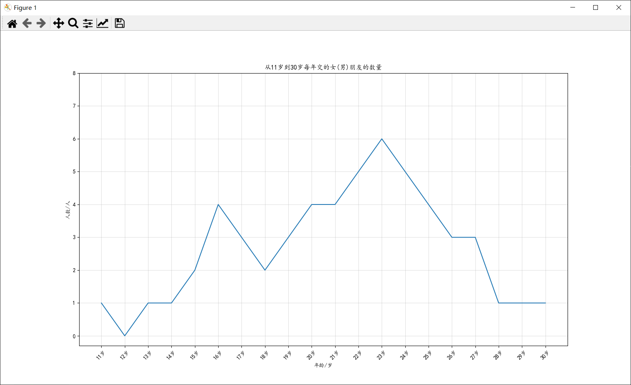Click the 15岁 tick label
The height and width of the screenshot is (385, 631).
194,355
